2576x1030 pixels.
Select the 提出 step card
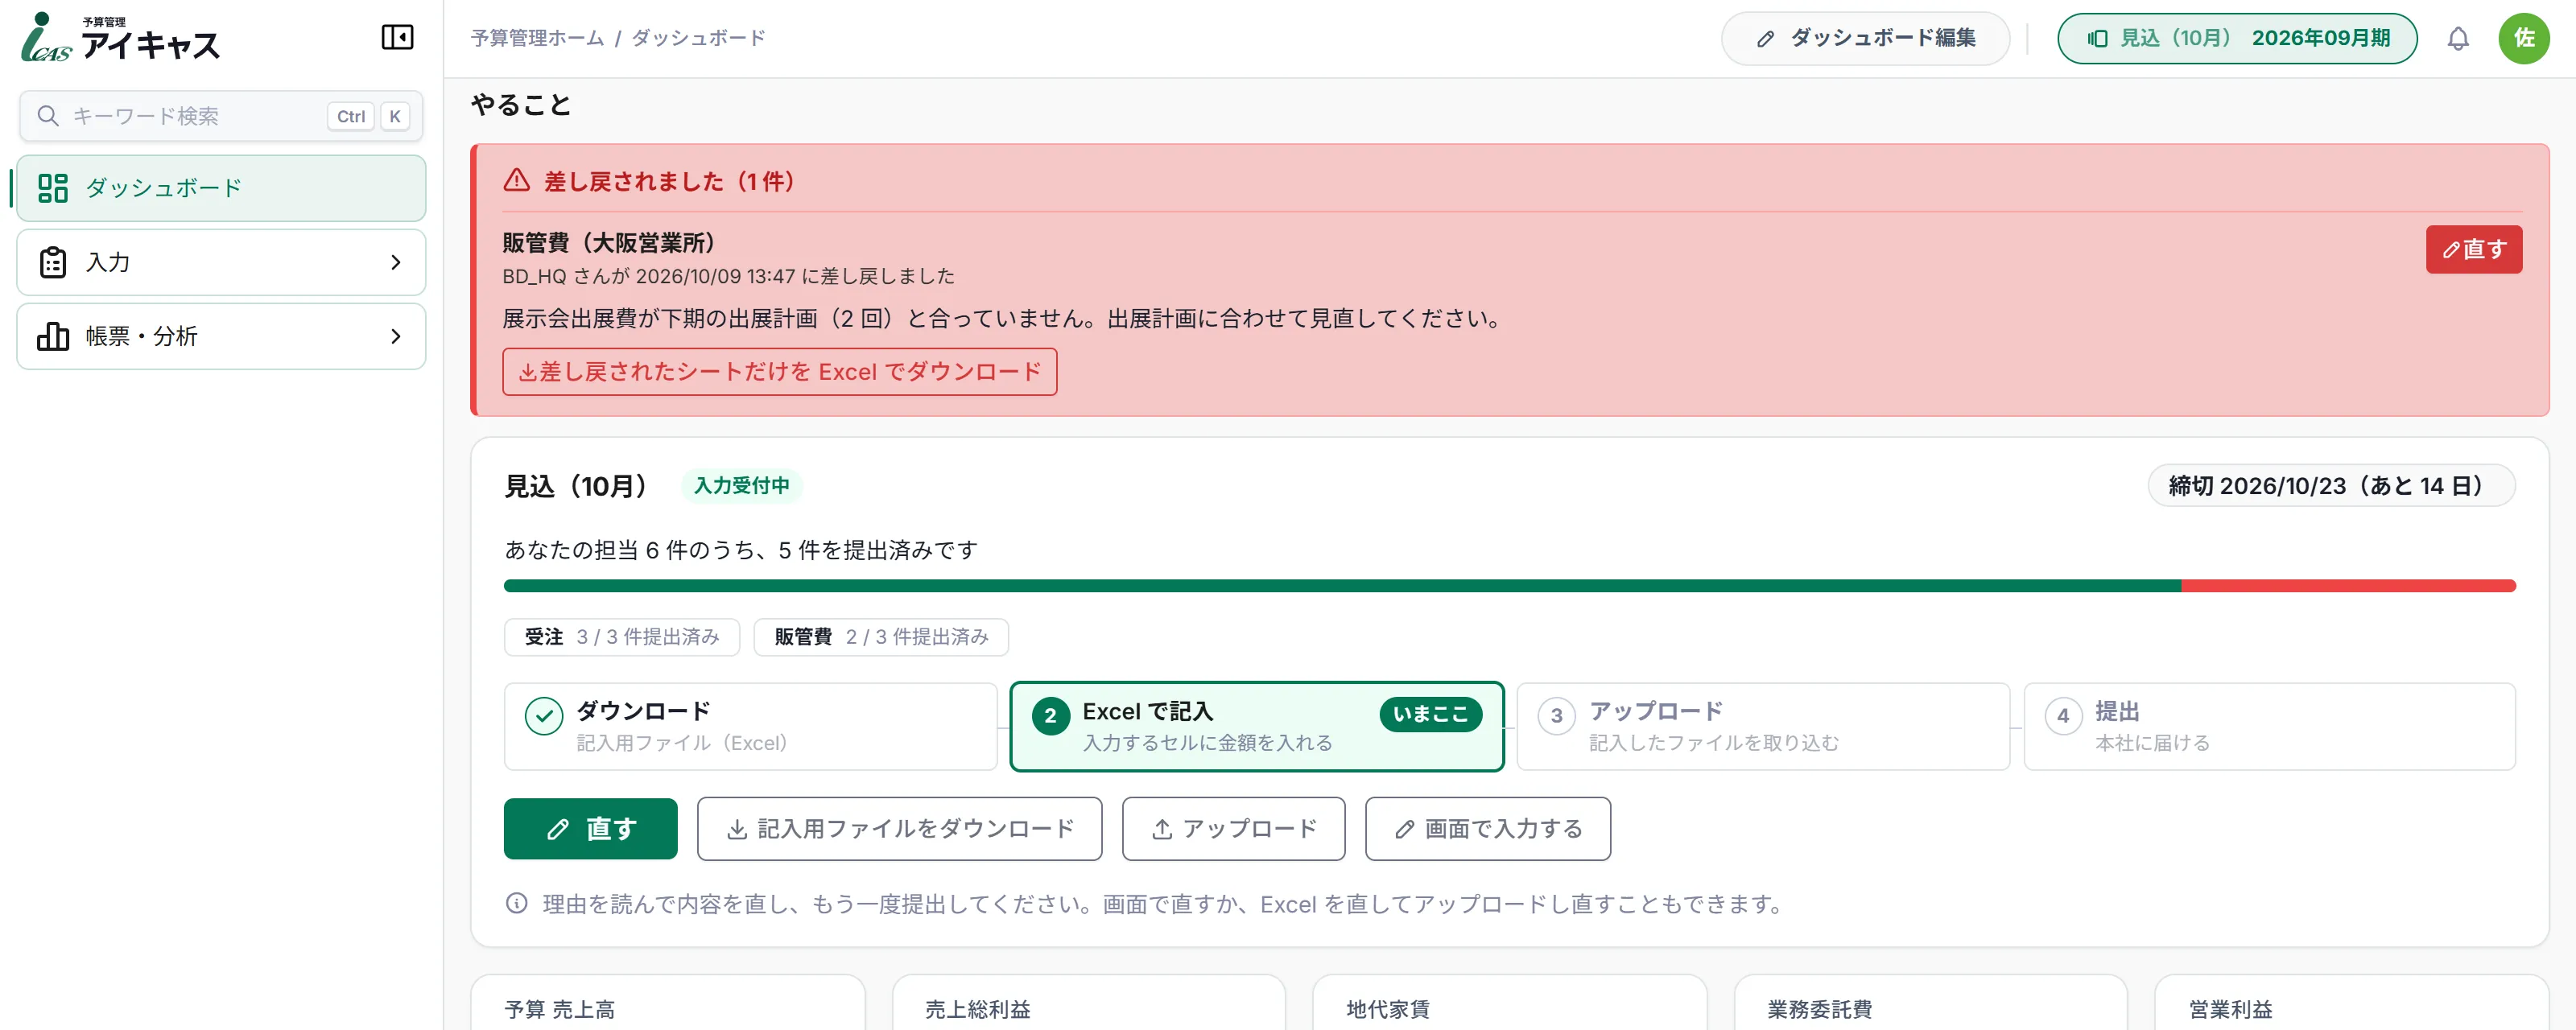[x=2269, y=726]
